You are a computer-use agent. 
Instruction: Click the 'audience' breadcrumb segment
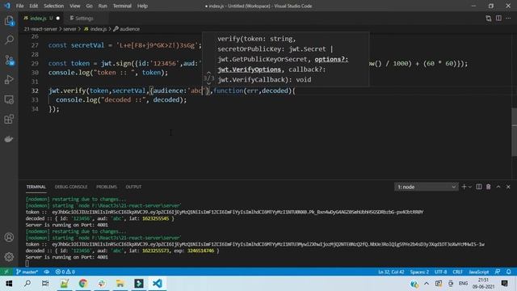127,29
